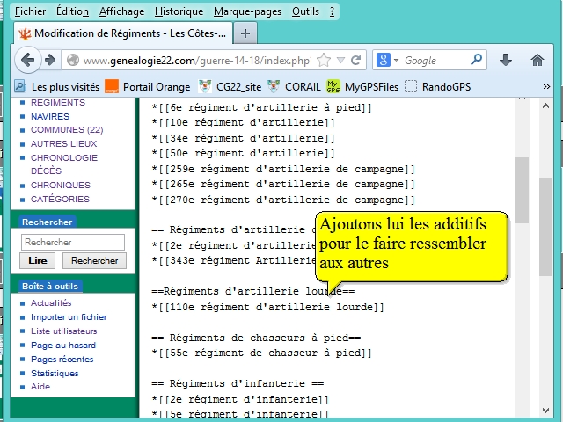Click the line *[[110e régiment d'artillerie lourde]]

(x=267, y=307)
